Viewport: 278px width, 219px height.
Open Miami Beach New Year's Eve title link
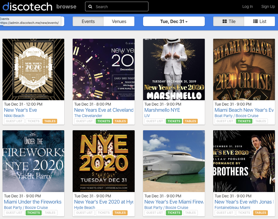244,110
